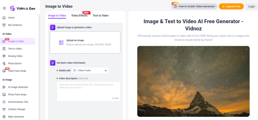The height and width of the screenshot is (120, 258).
Task: Click the My Creations archive icon
Action: tap(4, 25)
